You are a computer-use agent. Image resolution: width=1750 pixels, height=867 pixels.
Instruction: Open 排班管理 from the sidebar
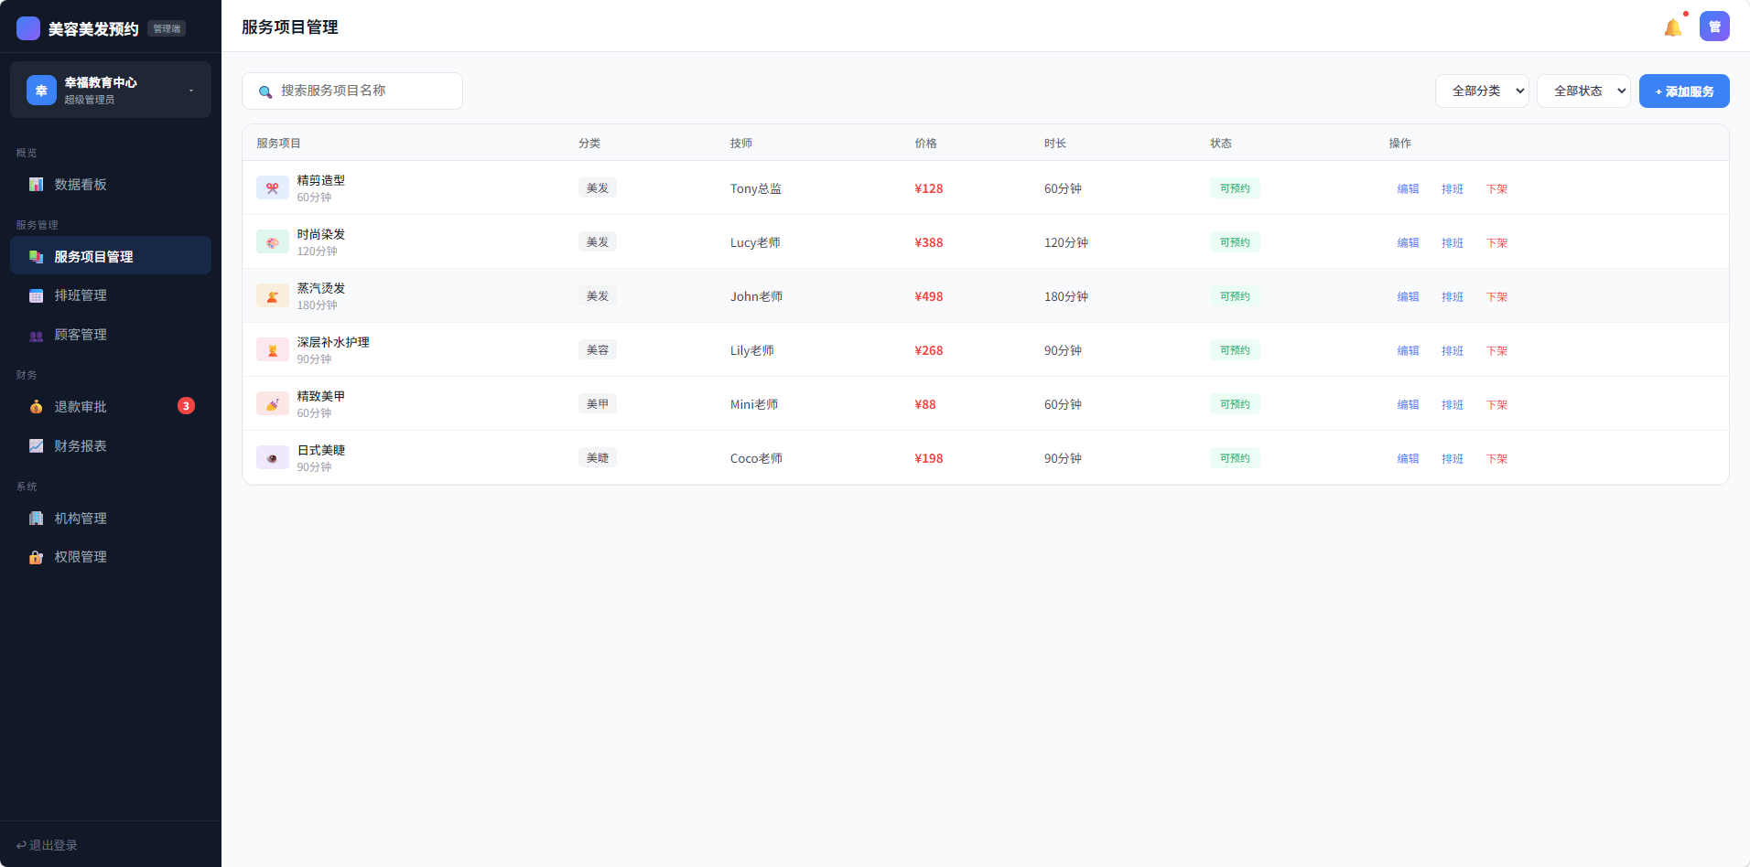click(81, 295)
